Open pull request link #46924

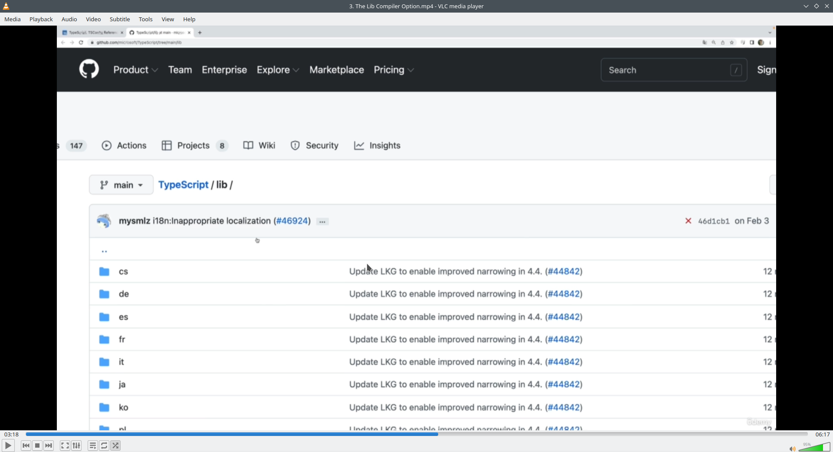pyautogui.click(x=292, y=221)
